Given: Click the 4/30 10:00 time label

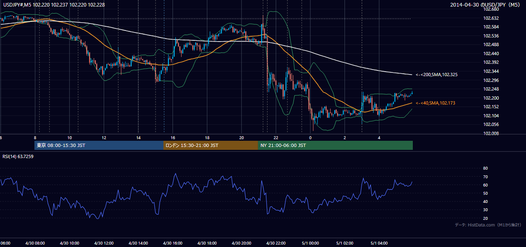Looking at the screenshot, I should click(x=70, y=243).
